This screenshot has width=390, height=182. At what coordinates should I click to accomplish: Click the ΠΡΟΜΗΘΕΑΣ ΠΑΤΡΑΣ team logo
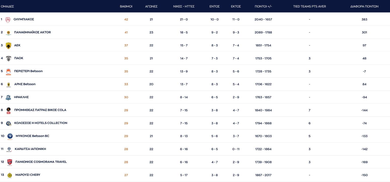point(9,110)
